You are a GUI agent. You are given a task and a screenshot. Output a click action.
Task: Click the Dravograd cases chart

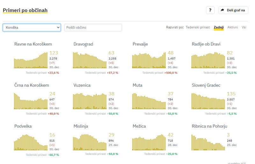(90, 60)
